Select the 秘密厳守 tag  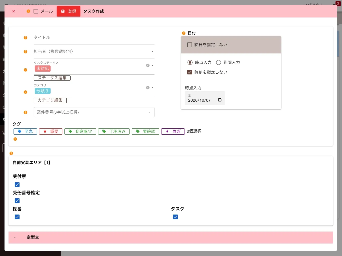[x=80, y=131]
